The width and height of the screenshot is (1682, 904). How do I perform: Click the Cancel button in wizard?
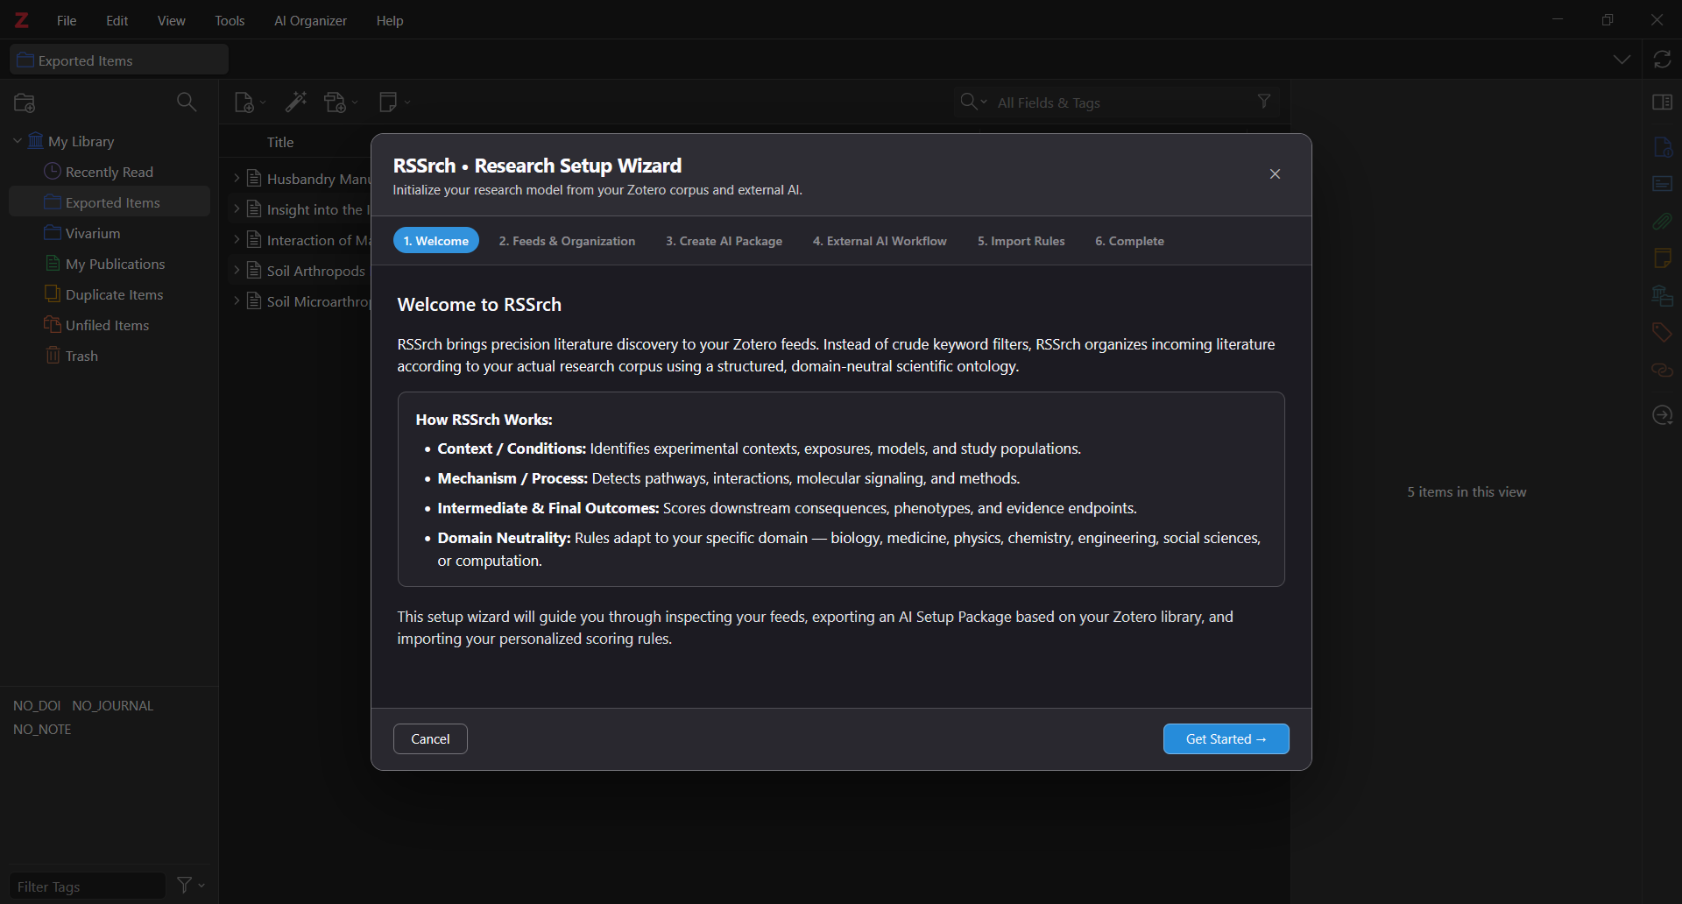click(430, 739)
